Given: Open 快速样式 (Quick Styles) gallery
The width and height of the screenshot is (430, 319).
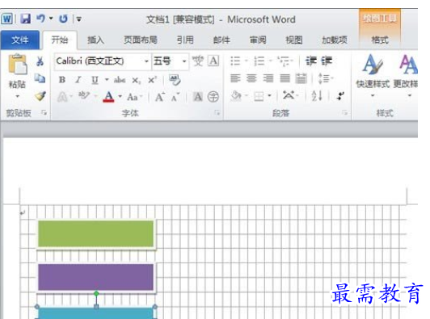Looking at the screenshot, I should coord(373,75).
